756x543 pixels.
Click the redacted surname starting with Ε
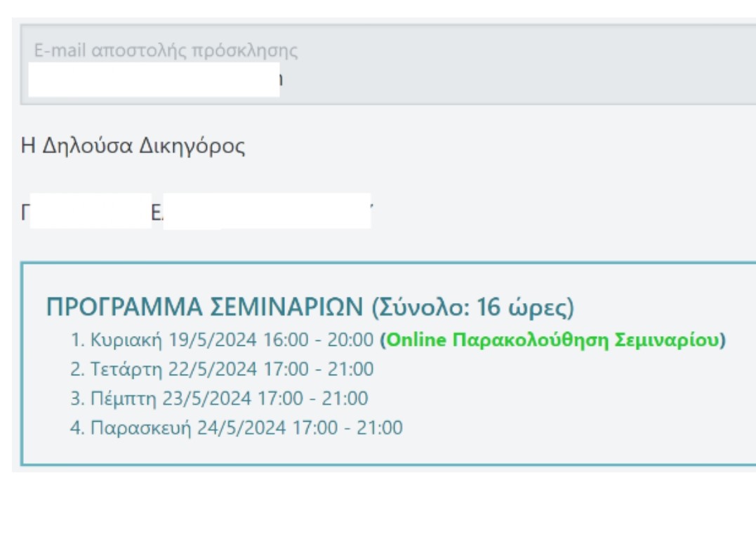click(x=267, y=211)
